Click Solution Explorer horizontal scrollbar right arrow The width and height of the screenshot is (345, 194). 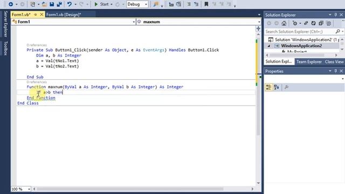[336, 55]
